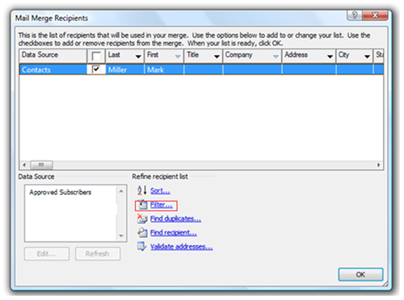Open the First column dropdown arrow
The image size is (404, 300).
click(x=178, y=56)
